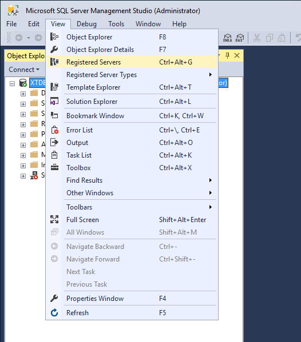Click the SQL Server Agent stopped icon
301x342 pixels.
point(34,175)
